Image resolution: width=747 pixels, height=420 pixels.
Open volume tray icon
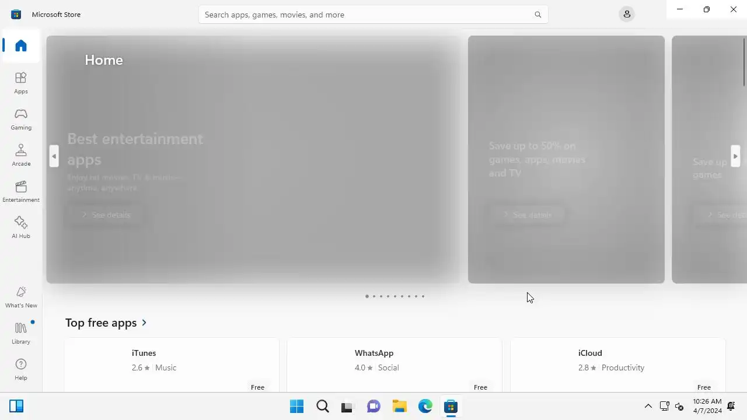679,406
